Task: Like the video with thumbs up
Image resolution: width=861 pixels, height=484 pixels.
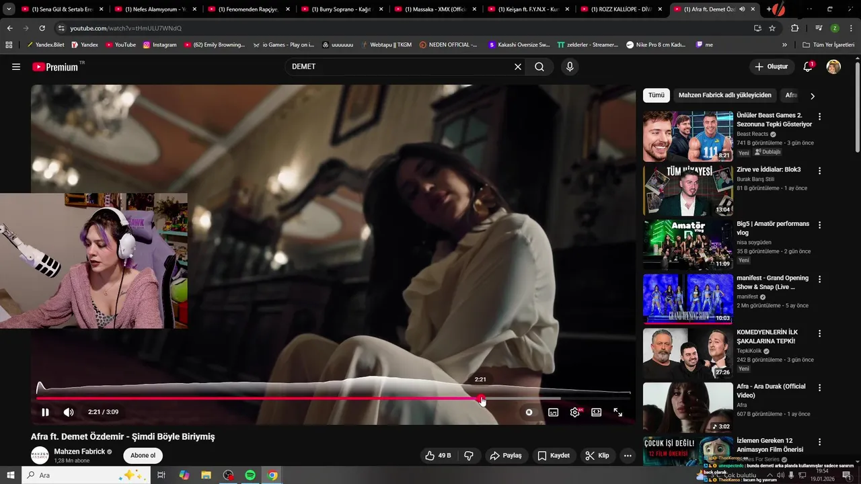Action: [437, 455]
